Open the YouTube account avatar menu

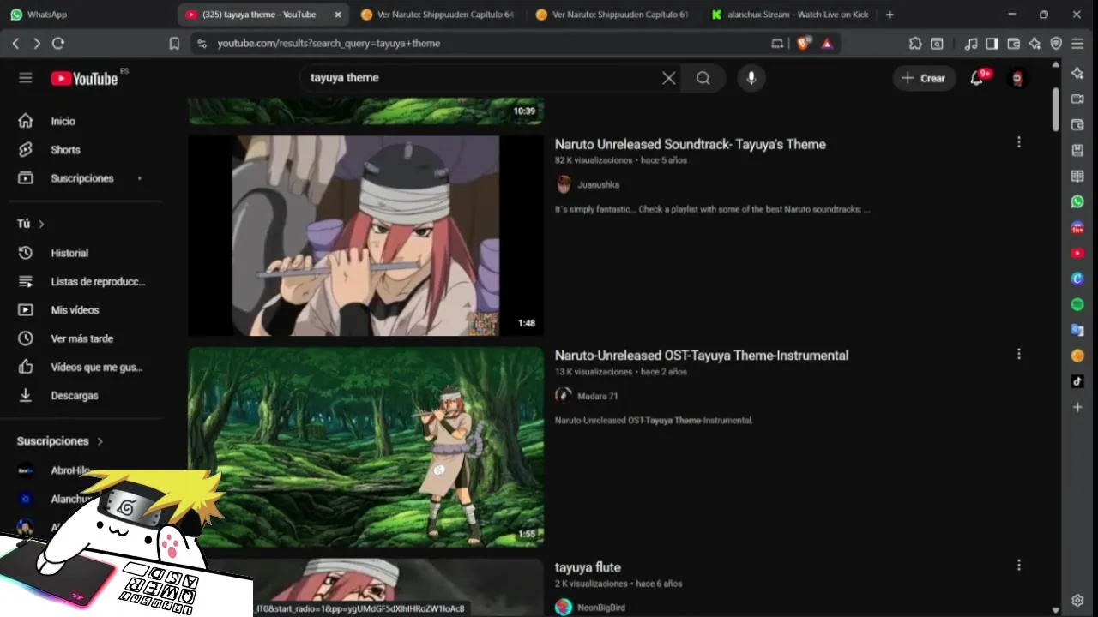(x=1017, y=78)
